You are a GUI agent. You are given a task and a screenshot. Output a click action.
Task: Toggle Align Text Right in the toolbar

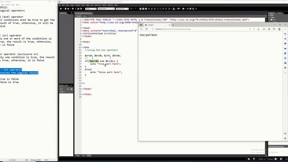pyautogui.click(x=155, y=9)
